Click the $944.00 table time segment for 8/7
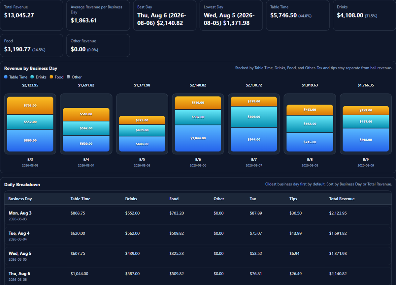 coord(254,139)
